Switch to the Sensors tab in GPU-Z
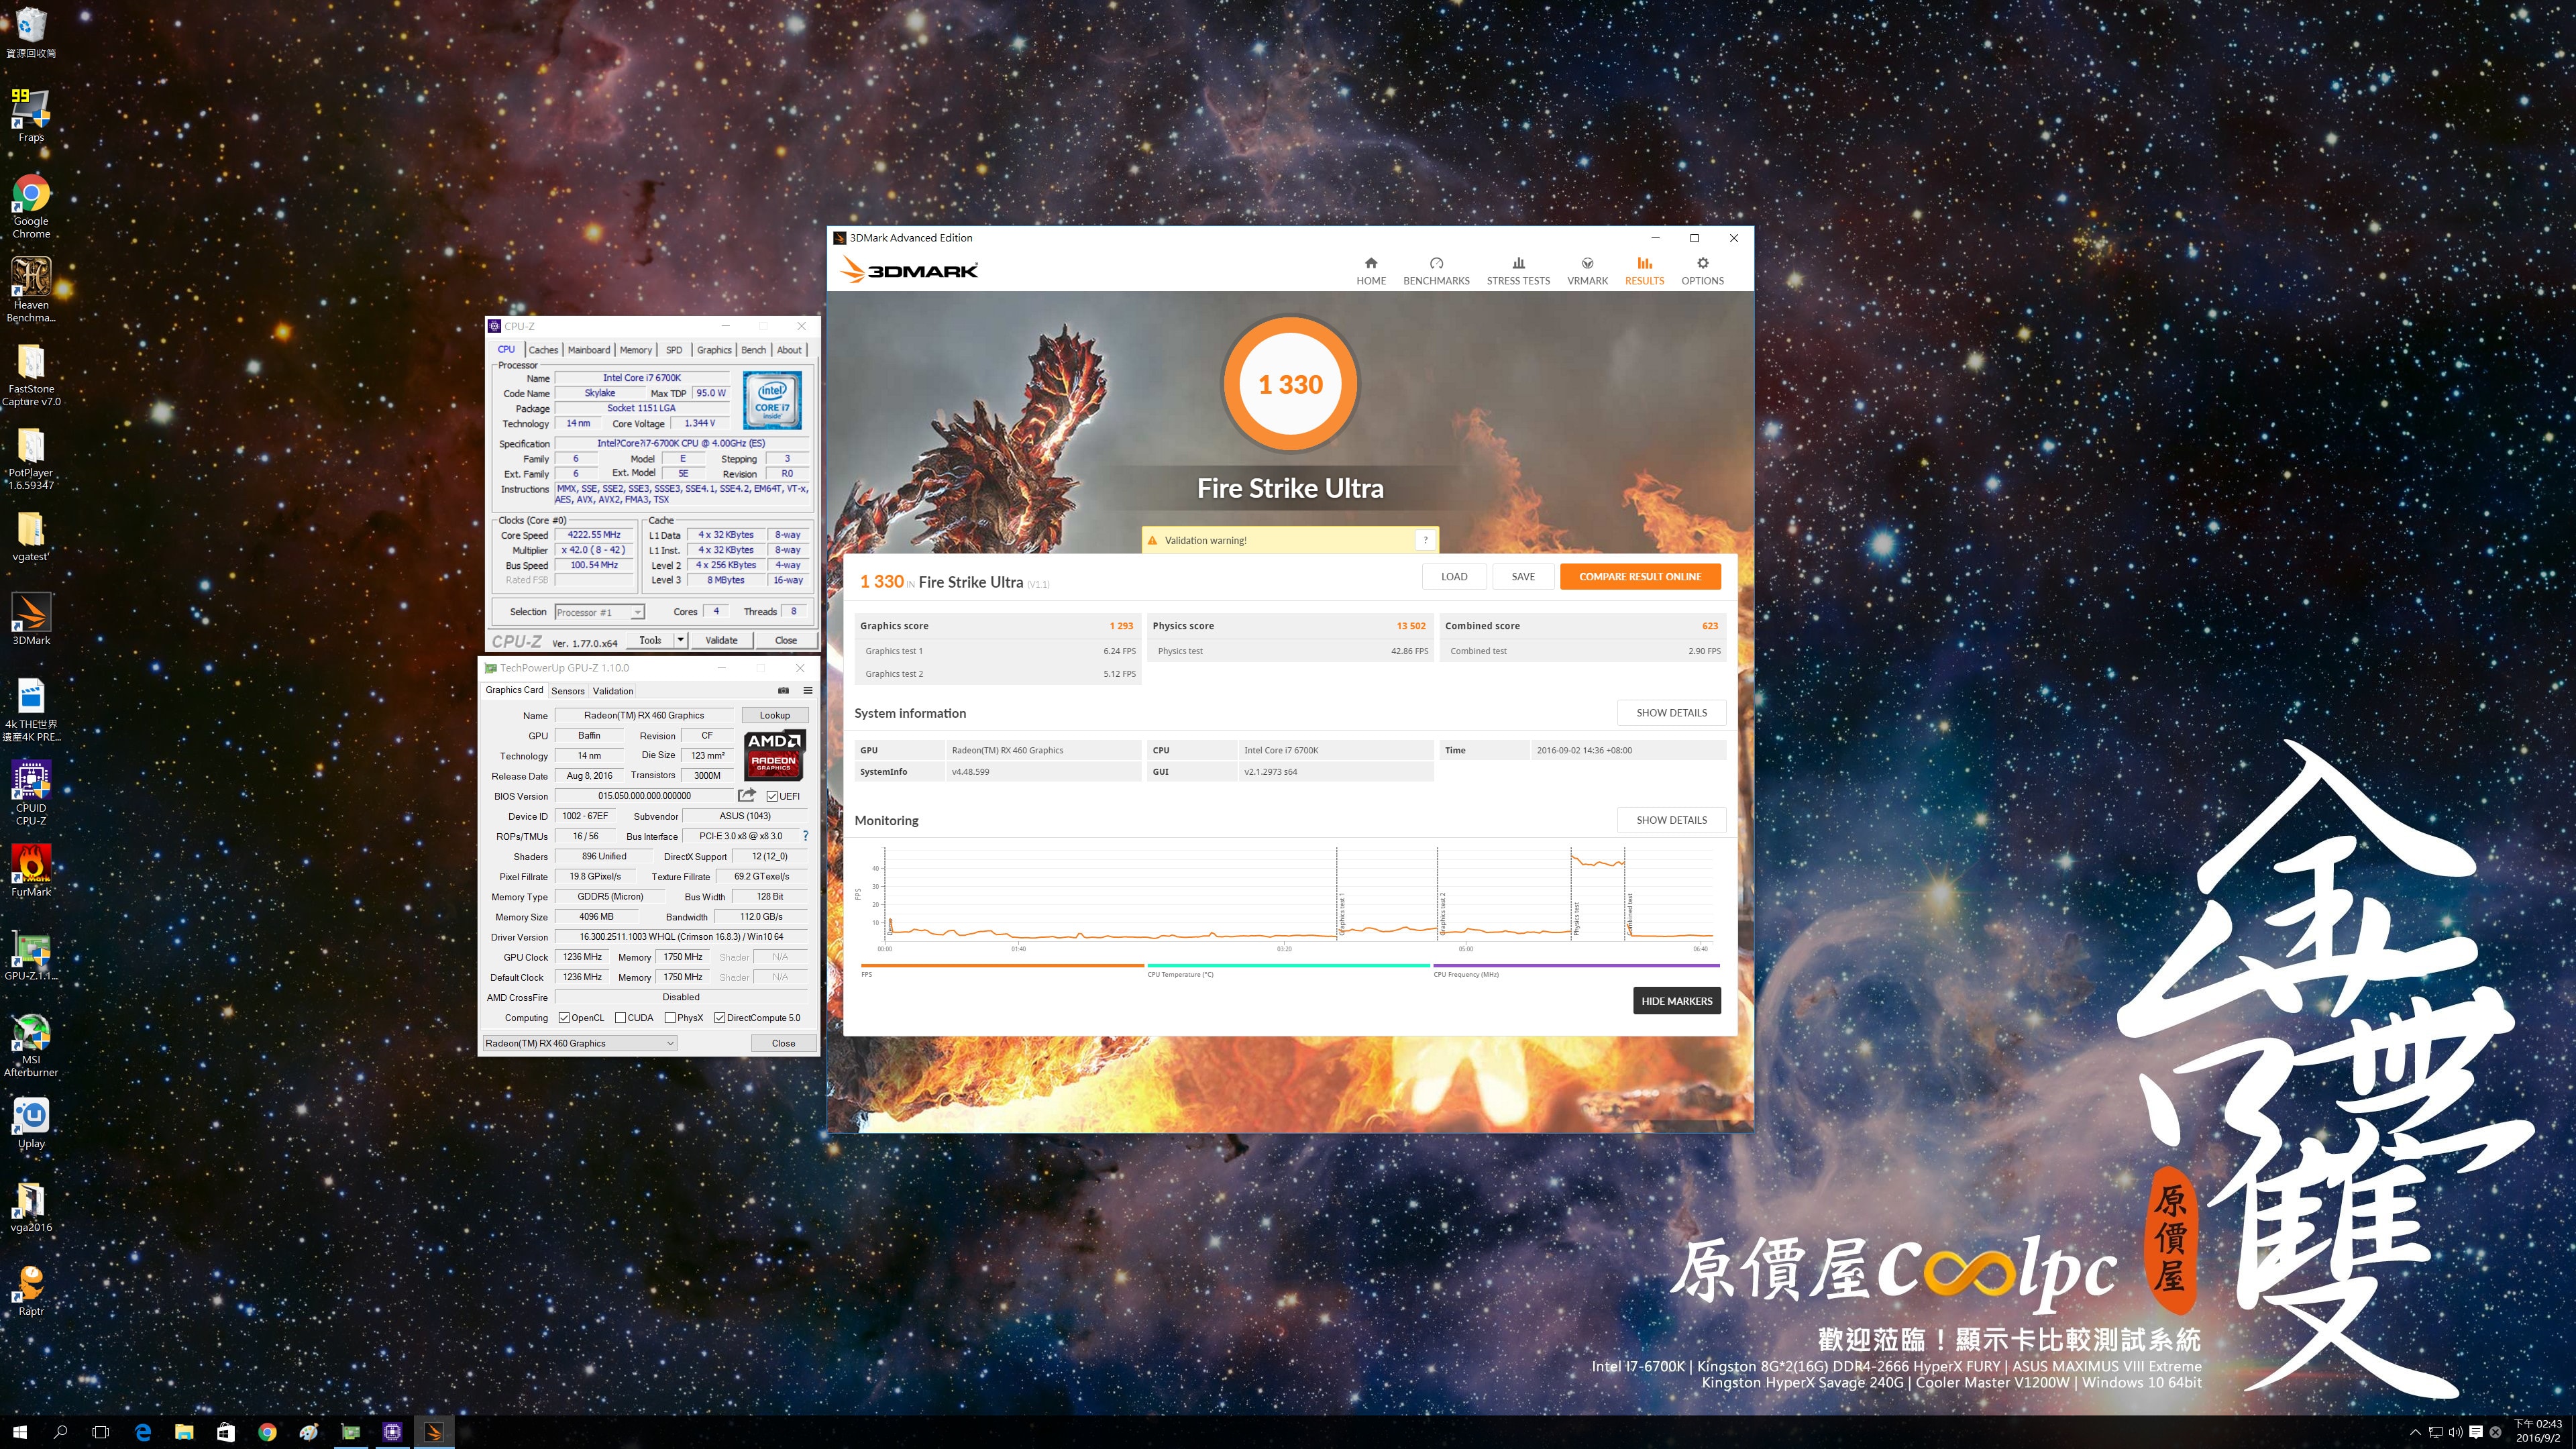 pos(568,691)
